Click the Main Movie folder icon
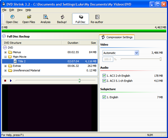 pyautogui.click(x=10, y=57)
